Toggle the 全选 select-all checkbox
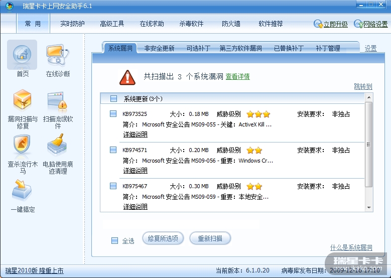 pos(115,240)
